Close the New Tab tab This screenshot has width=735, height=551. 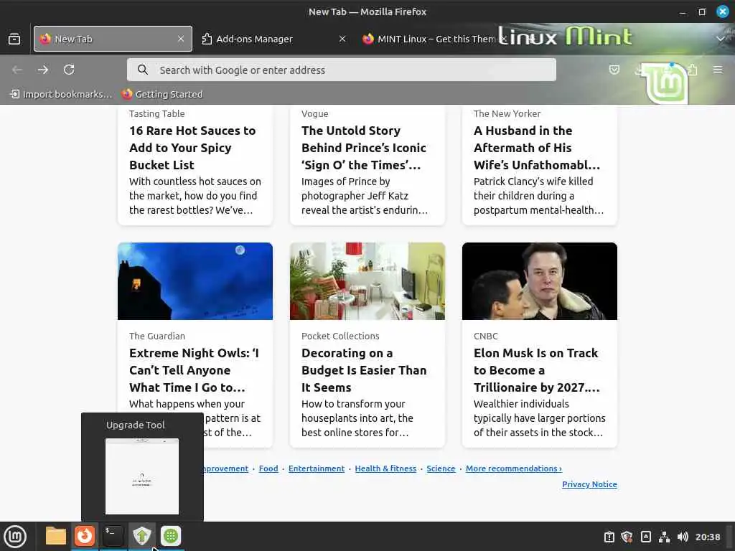(181, 39)
